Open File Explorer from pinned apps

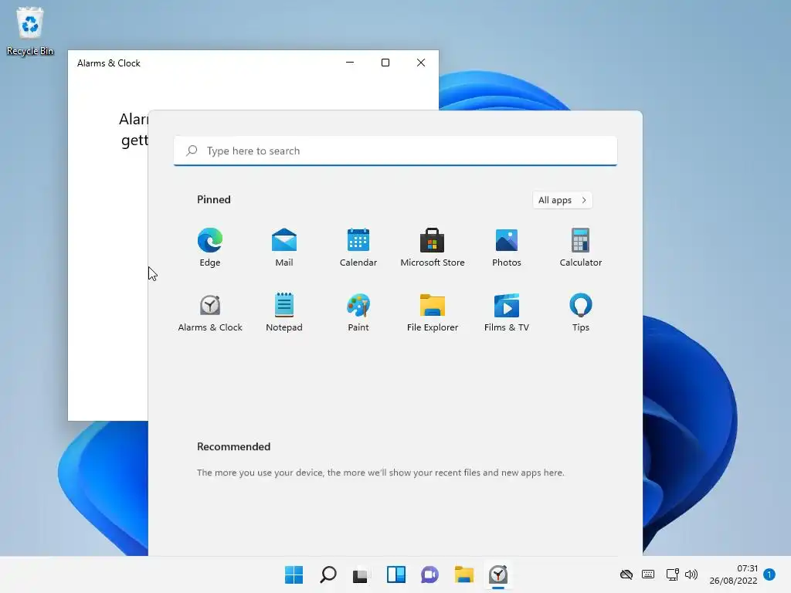(433, 312)
